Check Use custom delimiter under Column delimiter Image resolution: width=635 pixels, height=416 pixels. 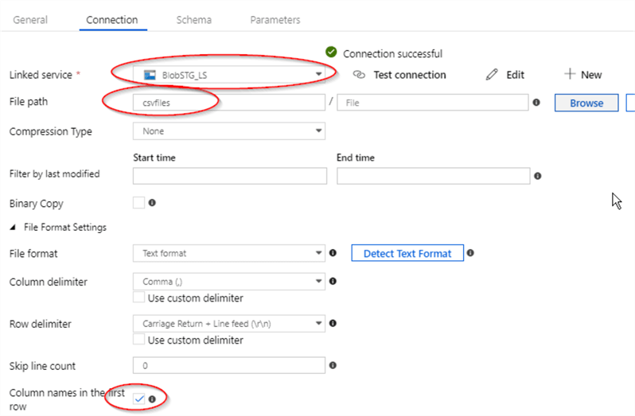[x=138, y=298]
